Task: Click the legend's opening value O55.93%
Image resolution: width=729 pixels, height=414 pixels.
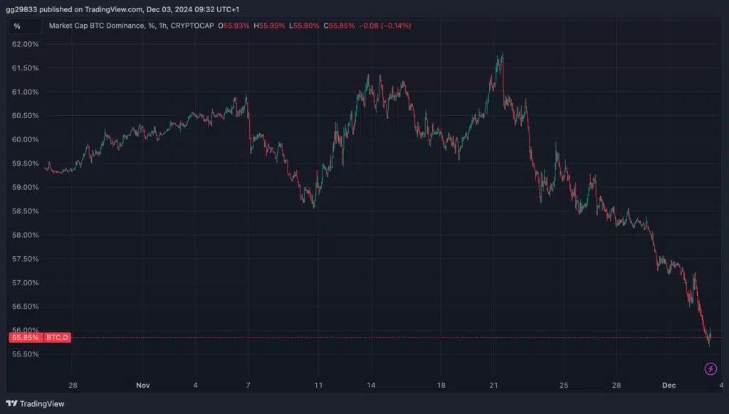Action: pos(234,26)
